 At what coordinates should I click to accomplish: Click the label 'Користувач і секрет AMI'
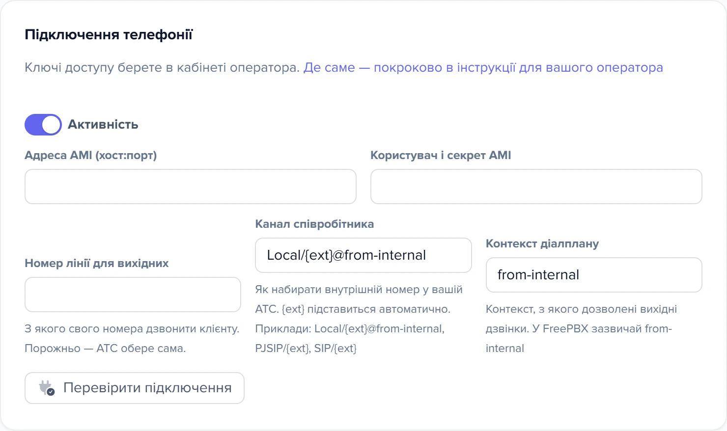441,155
